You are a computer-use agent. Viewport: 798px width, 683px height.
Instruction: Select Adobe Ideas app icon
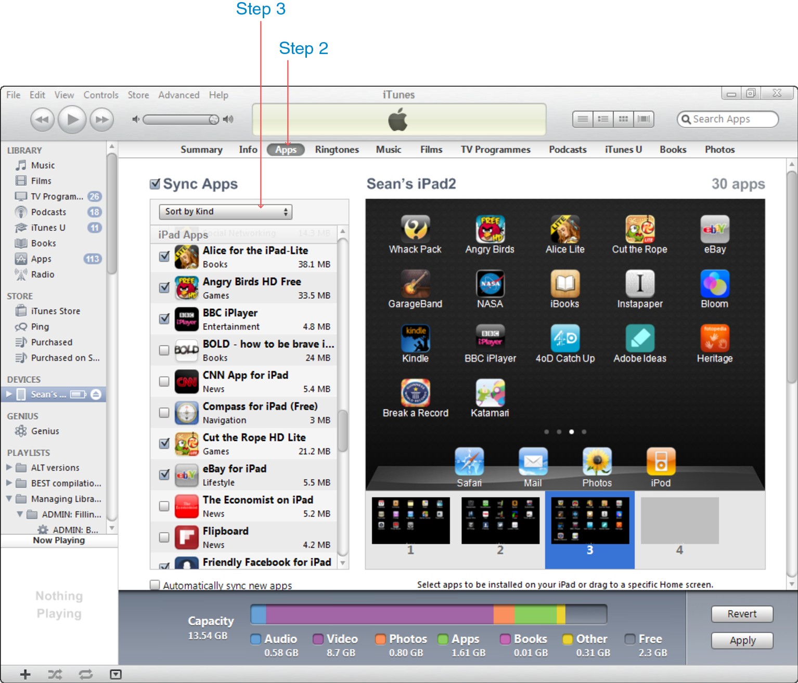[640, 338]
